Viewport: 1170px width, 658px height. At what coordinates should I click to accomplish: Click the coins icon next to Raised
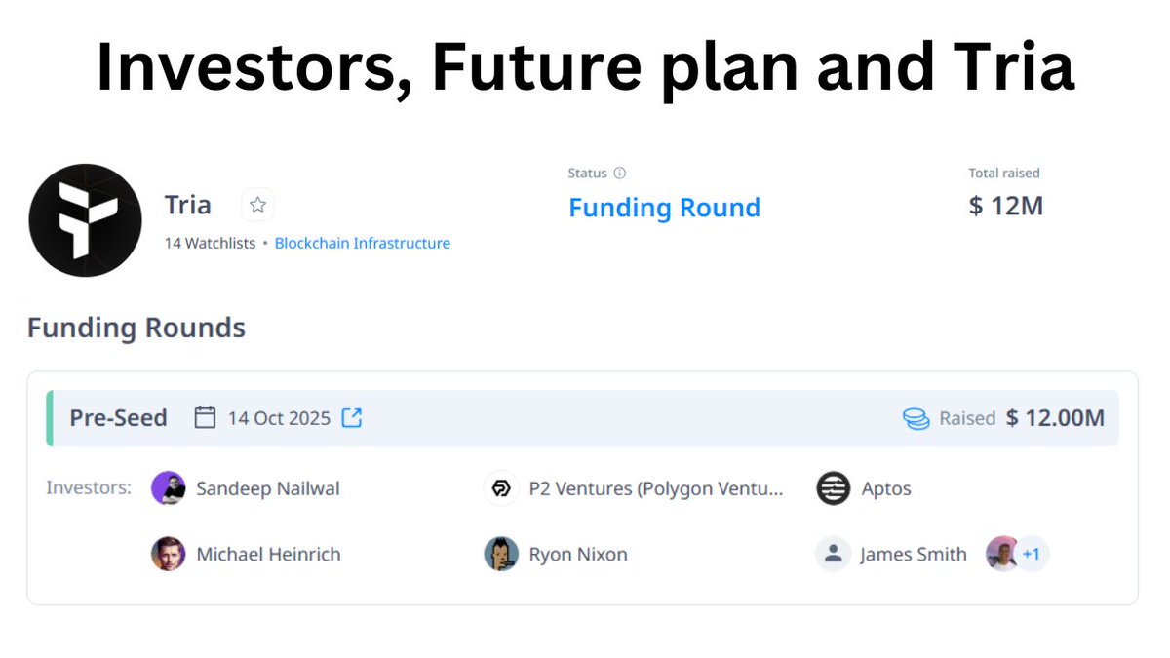(916, 419)
